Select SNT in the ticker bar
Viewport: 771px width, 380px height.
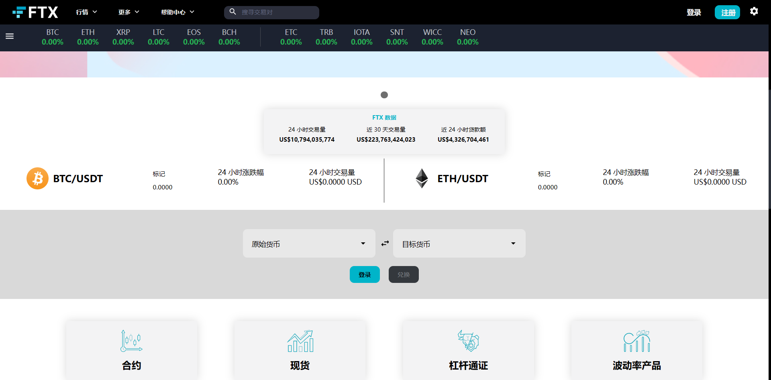(397, 37)
